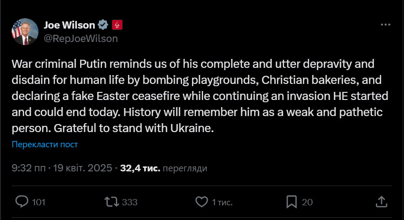
Task: Open the three-dot more options menu
Action: click(x=385, y=25)
